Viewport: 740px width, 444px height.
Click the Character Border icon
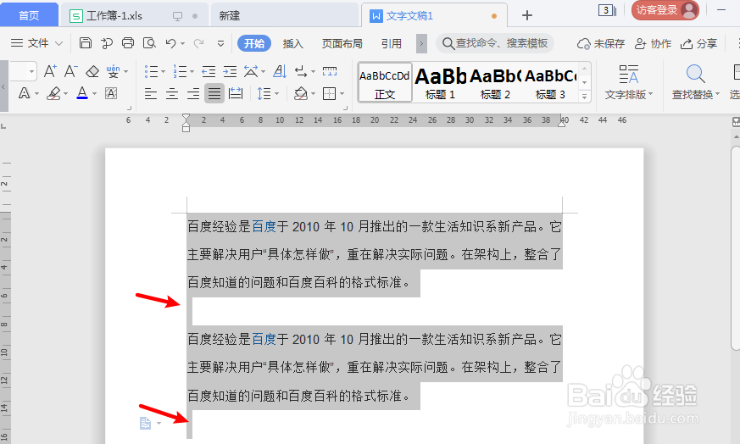pyautogui.click(x=111, y=93)
